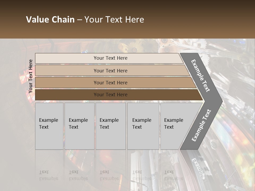Click the mirrored reflection under the third box

(109, 175)
